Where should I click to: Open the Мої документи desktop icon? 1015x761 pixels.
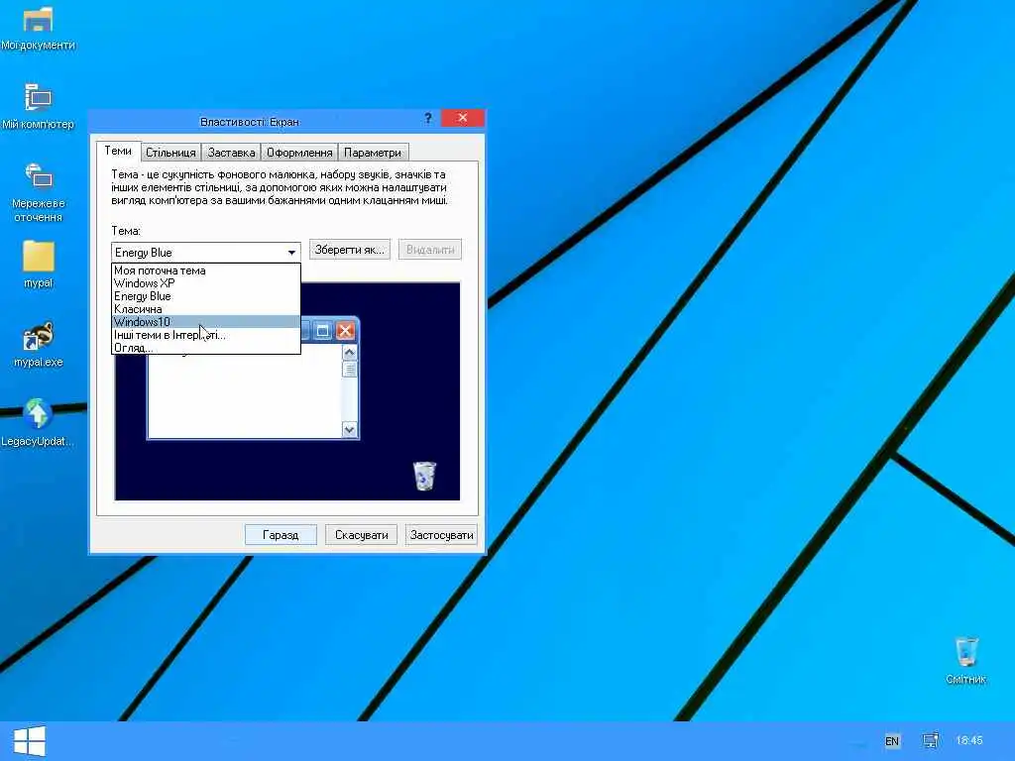tap(39, 28)
